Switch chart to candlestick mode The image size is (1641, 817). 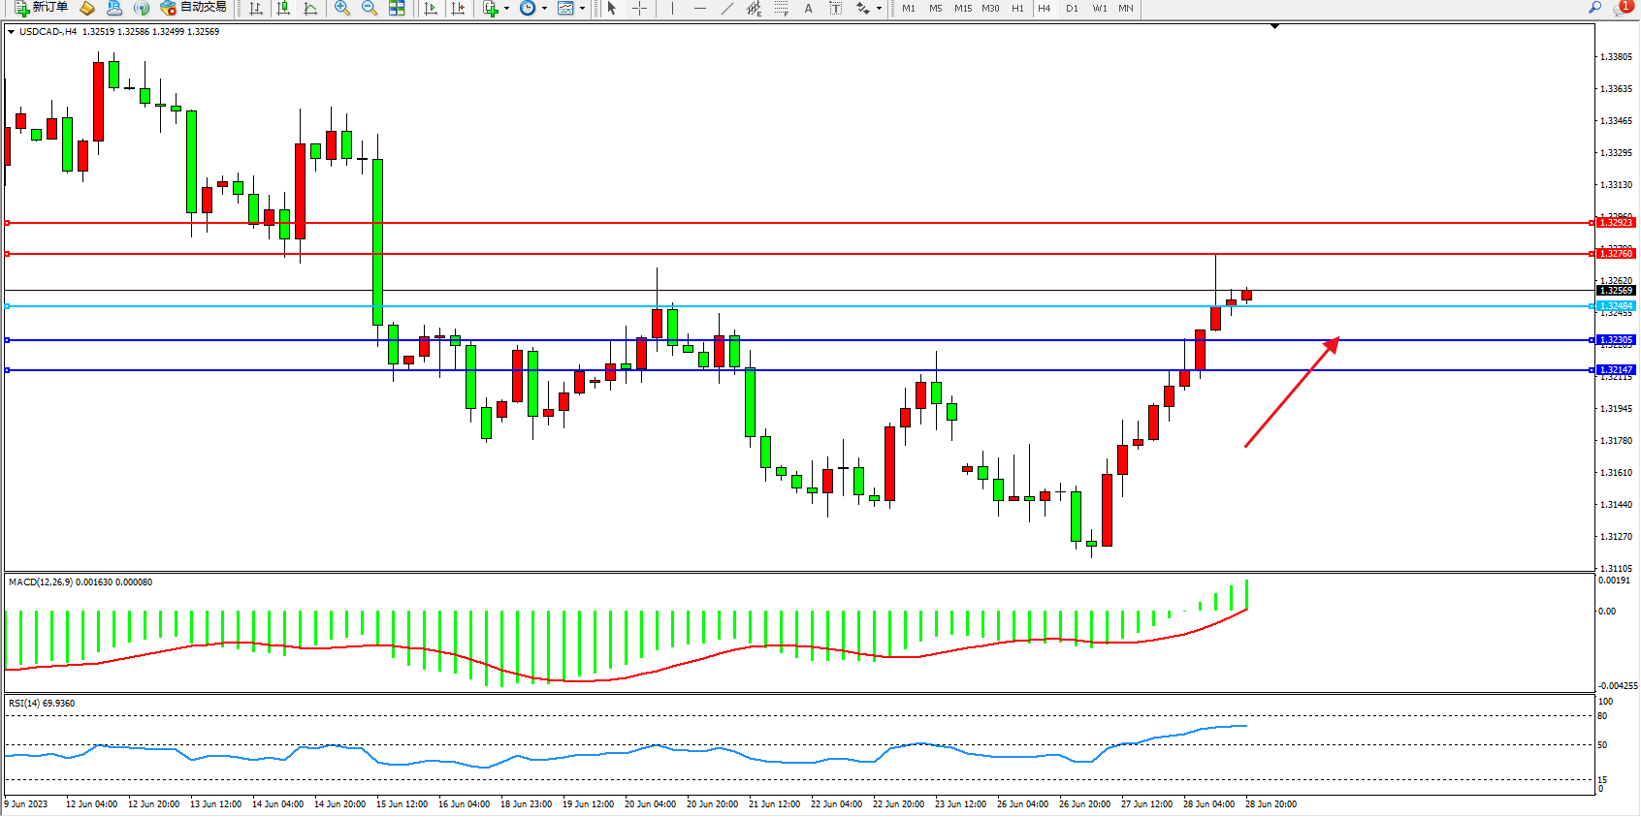pos(283,9)
